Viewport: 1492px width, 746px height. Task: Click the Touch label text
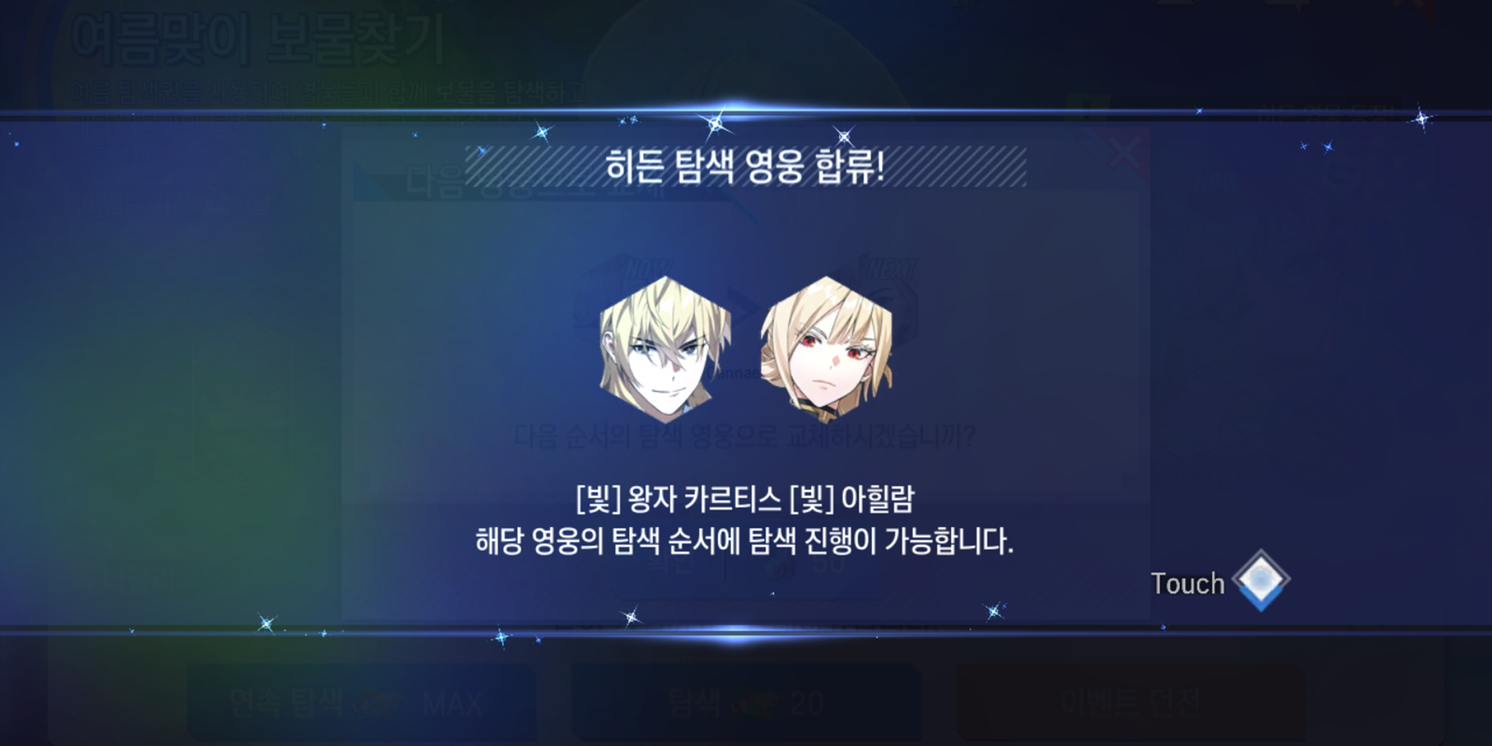coord(1188,583)
